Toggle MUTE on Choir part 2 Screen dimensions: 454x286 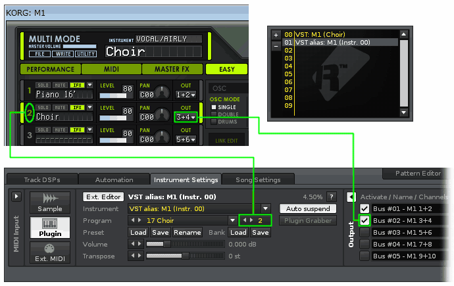point(60,108)
